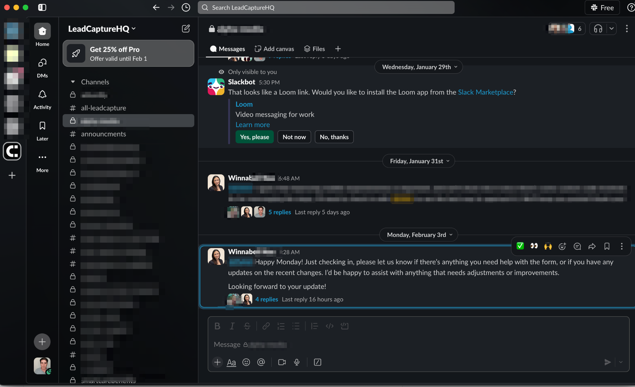
Task: Collapse the Channels section triangle
Action: pyautogui.click(x=73, y=82)
